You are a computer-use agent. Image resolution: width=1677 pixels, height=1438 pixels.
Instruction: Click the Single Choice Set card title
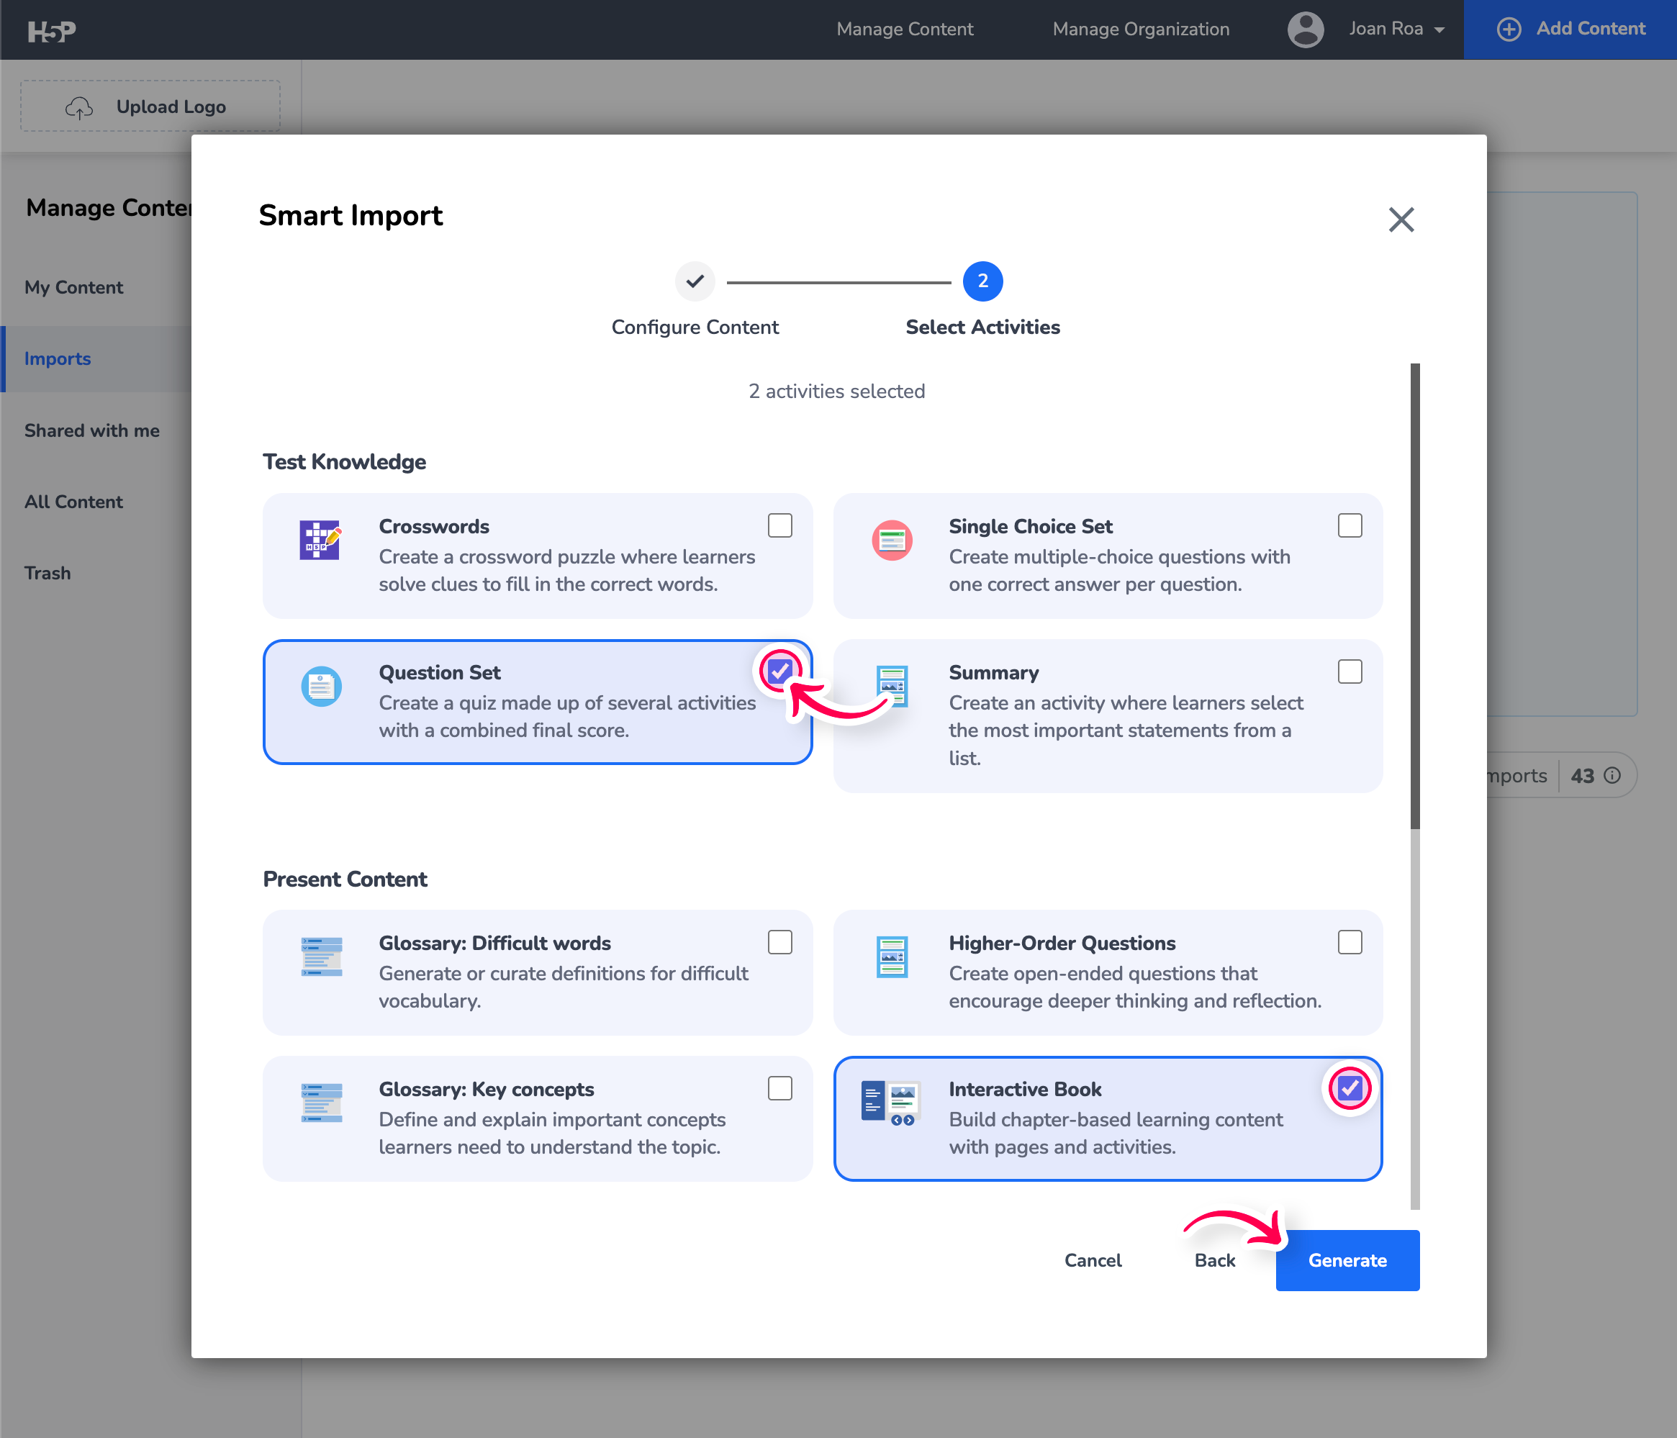[1031, 526]
